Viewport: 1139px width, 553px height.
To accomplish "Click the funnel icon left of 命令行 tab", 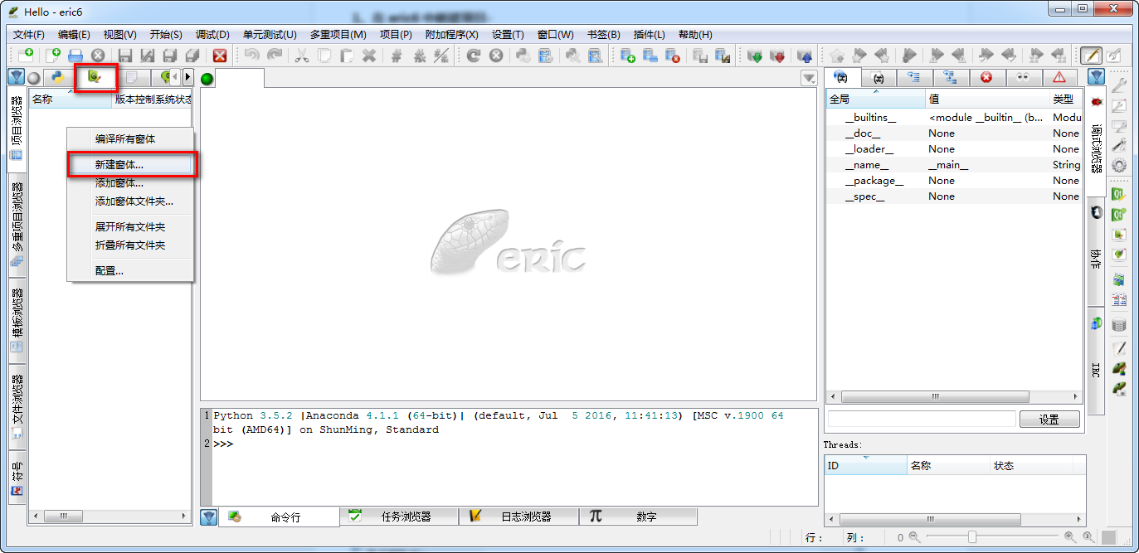I will pos(209,517).
